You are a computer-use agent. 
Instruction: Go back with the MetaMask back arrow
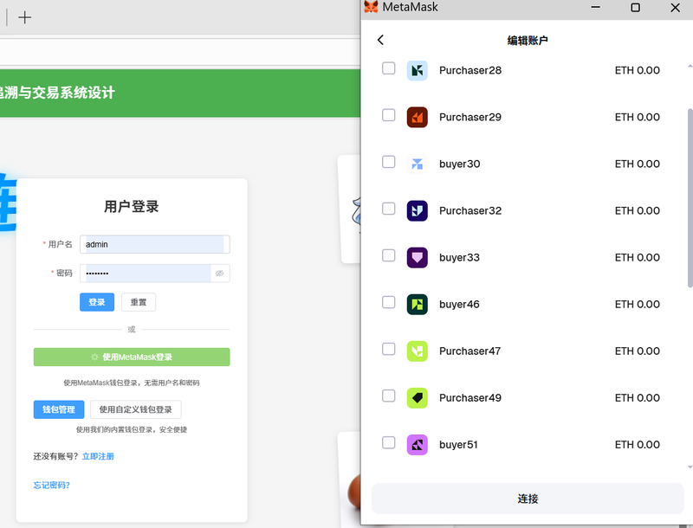pos(380,40)
